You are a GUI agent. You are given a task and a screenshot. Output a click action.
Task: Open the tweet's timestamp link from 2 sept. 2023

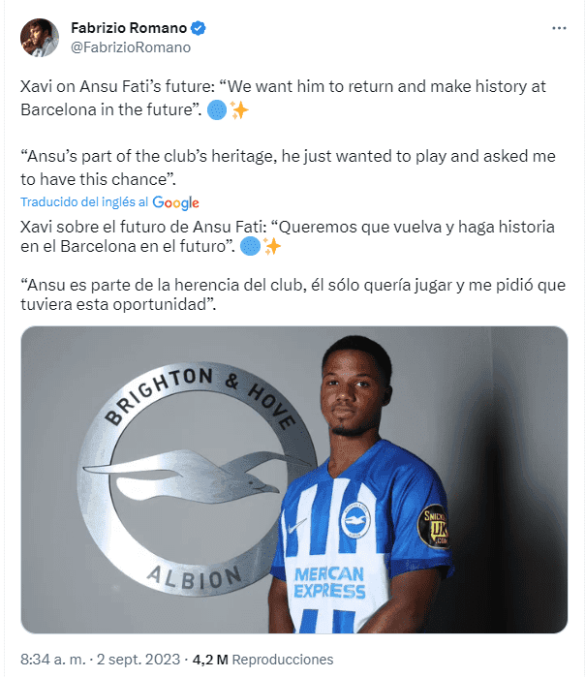pos(100,660)
